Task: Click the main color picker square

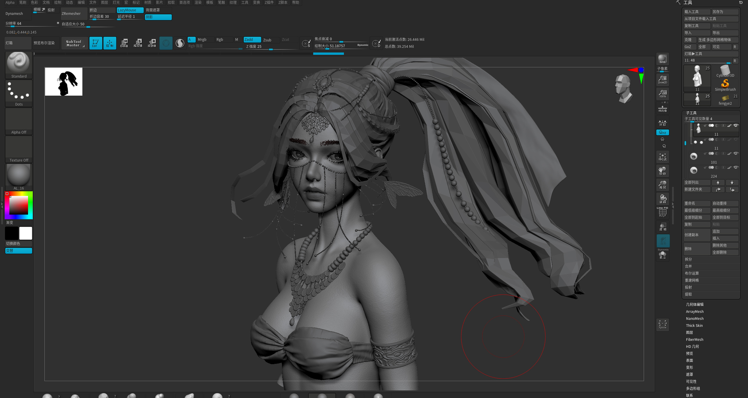Action: click(x=19, y=205)
